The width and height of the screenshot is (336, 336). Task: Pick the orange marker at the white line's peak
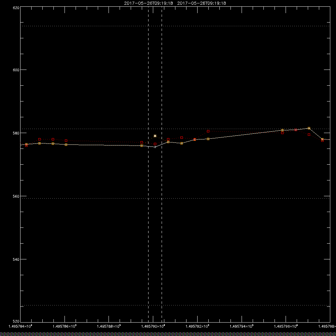tap(309, 128)
